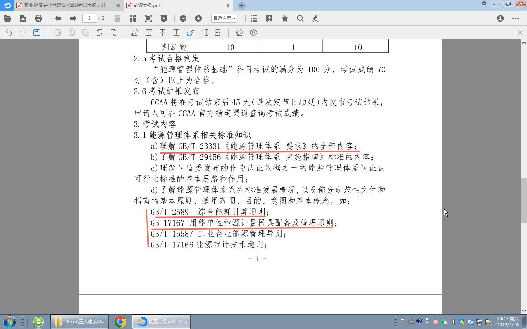Open the zoom level dropdown showing 自适应宽
527x329 pixels.
224,18
